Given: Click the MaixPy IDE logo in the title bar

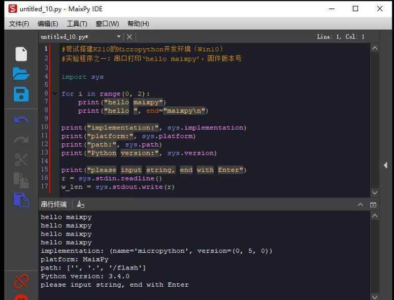Looking at the screenshot, I should click(13, 9).
